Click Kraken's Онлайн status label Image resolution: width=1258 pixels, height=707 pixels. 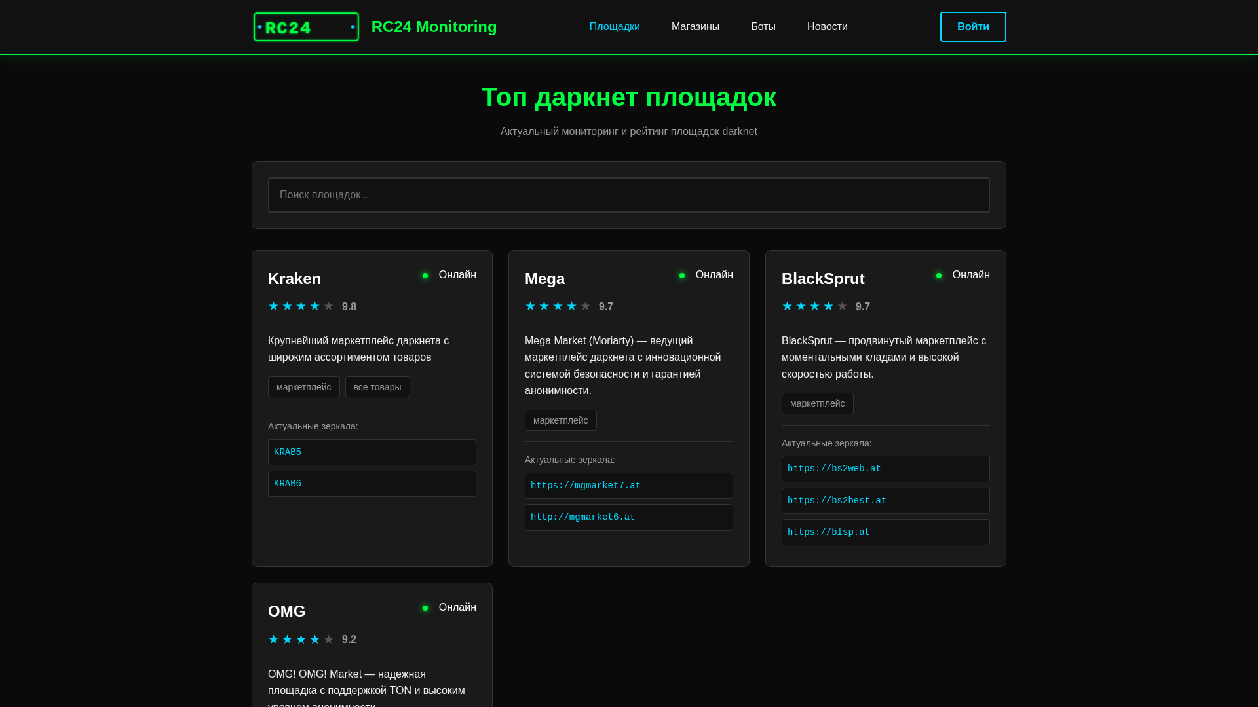457,275
